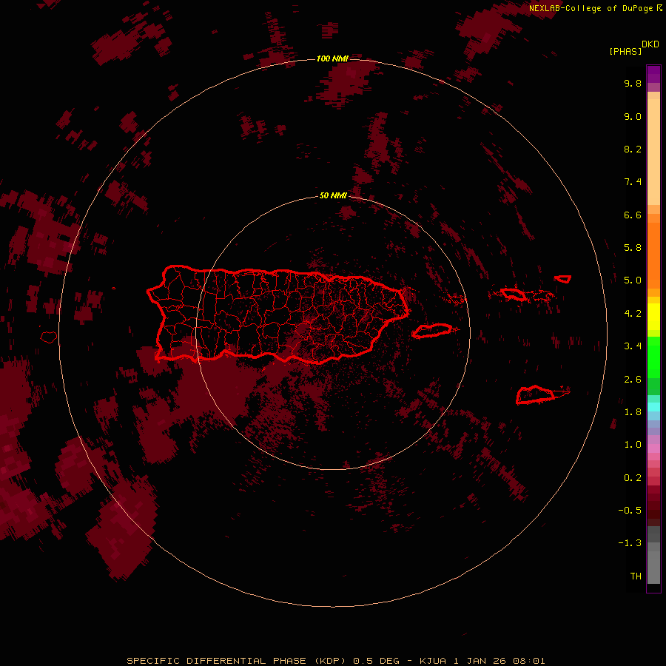Click the small Mona island outline in the west
The image size is (666, 666).
pos(49,337)
